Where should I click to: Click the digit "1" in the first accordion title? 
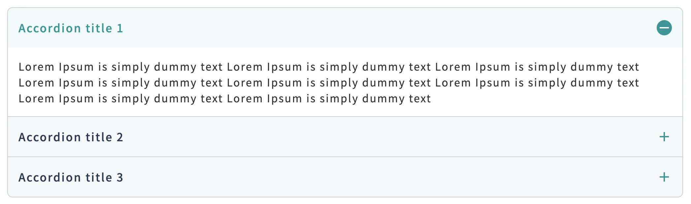[120, 28]
